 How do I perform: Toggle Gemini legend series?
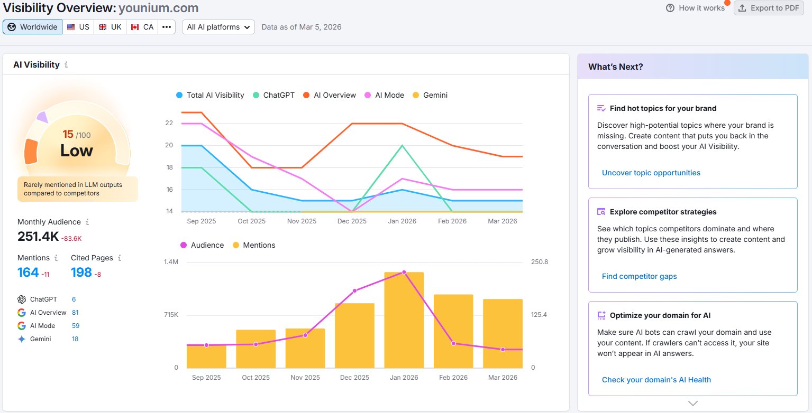coord(430,95)
